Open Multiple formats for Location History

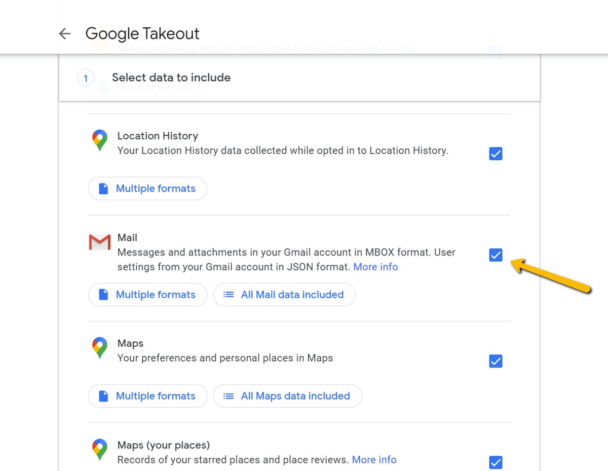click(147, 189)
